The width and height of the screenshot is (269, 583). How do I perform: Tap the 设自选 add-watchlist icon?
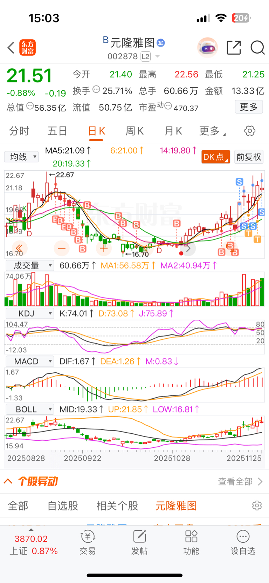(x=243, y=542)
